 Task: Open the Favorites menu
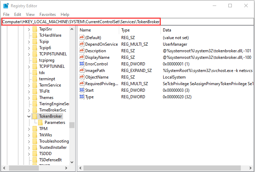point(47,15)
